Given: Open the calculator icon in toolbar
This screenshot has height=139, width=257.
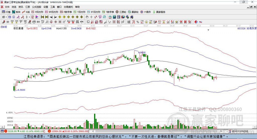Looking at the screenshot, I should [114, 17].
